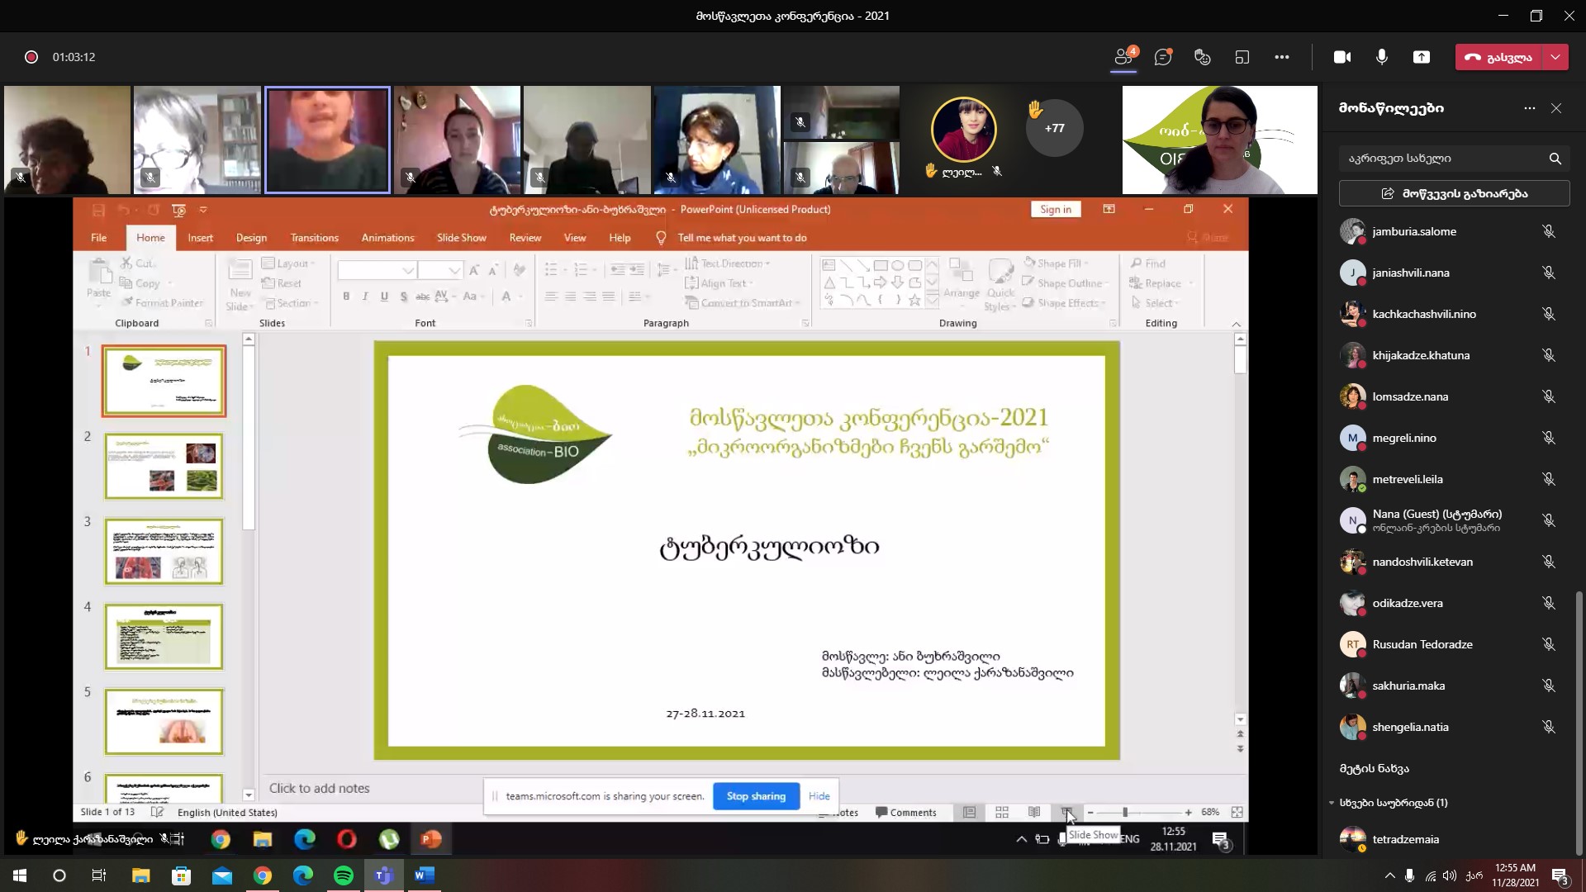
Task: Select slide 3 thumbnail in slide panel
Action: [164, 552]
